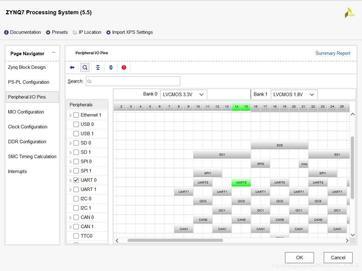This screenshot has height=271, width=362.
Task: Go to MIO Configuration page
Action: click(x=26, y=112)
